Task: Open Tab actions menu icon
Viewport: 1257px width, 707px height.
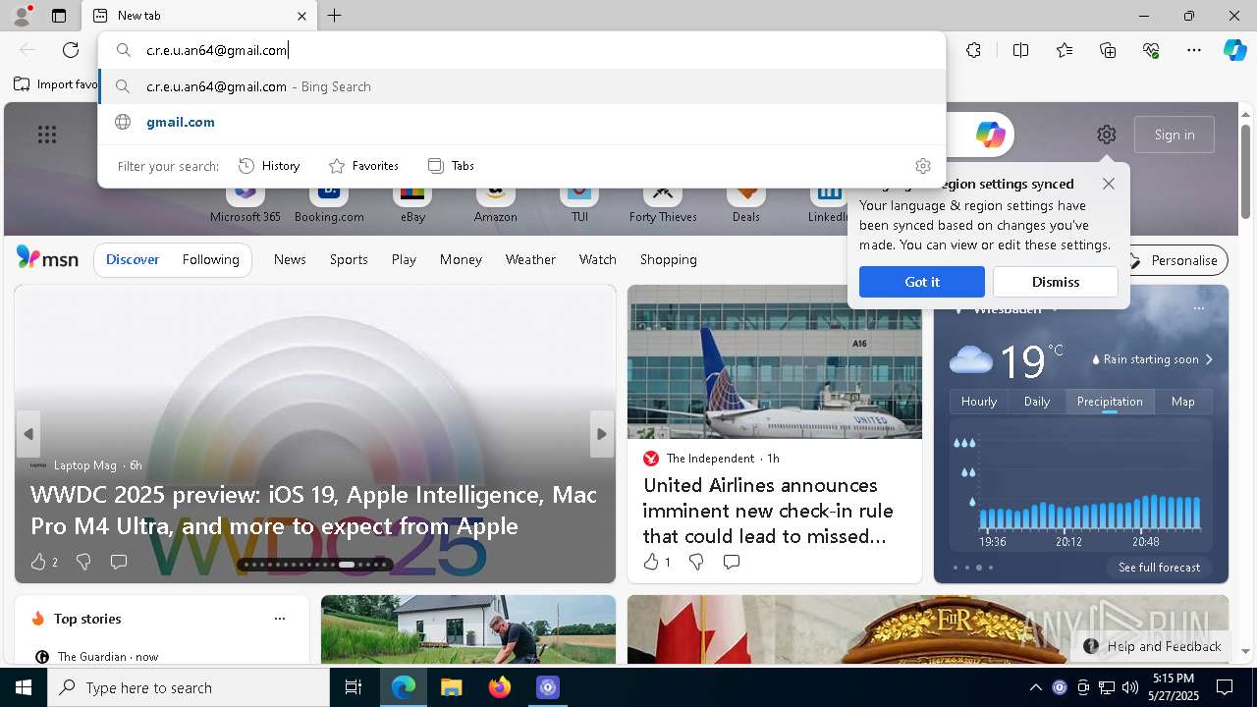Action: pyautogui.click(x=59, y=16)
